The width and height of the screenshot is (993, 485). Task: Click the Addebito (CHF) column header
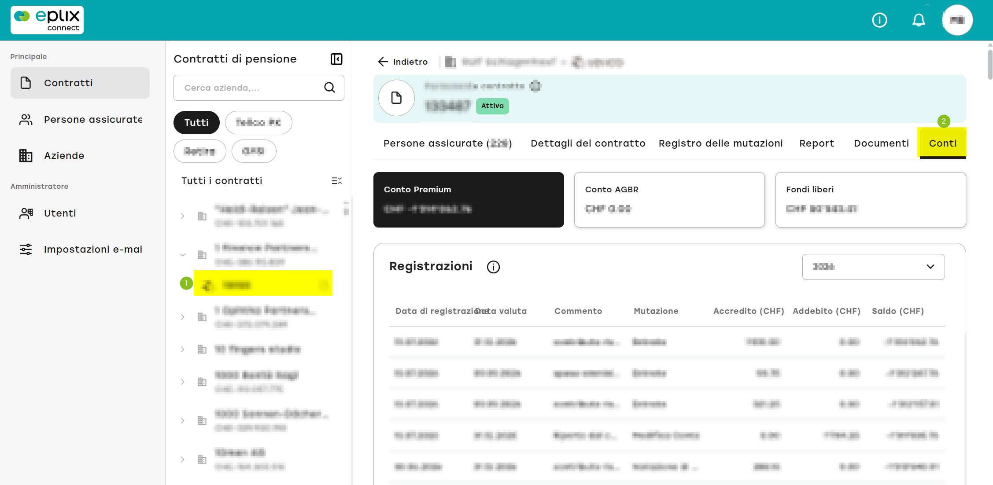[827, 311]
